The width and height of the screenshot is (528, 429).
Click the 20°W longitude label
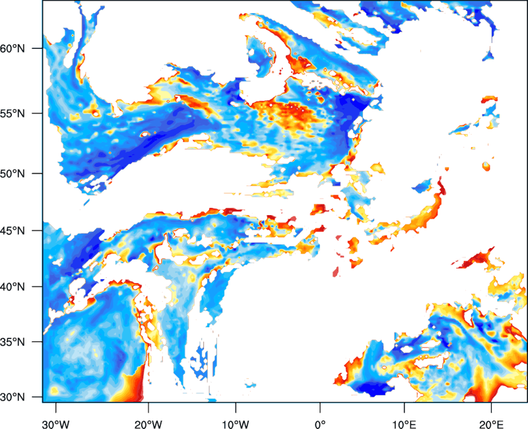coord(148,424)
